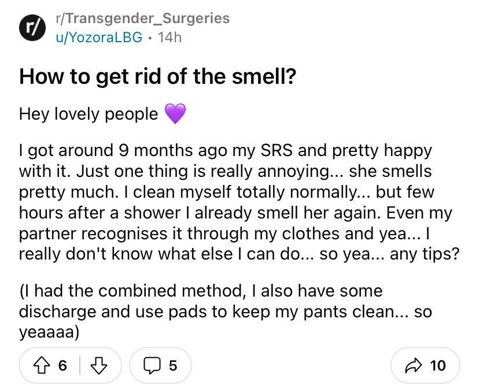Click the 'Hey lovely people' greeting line
Screen dimensions: 479x385
(89, 114)
